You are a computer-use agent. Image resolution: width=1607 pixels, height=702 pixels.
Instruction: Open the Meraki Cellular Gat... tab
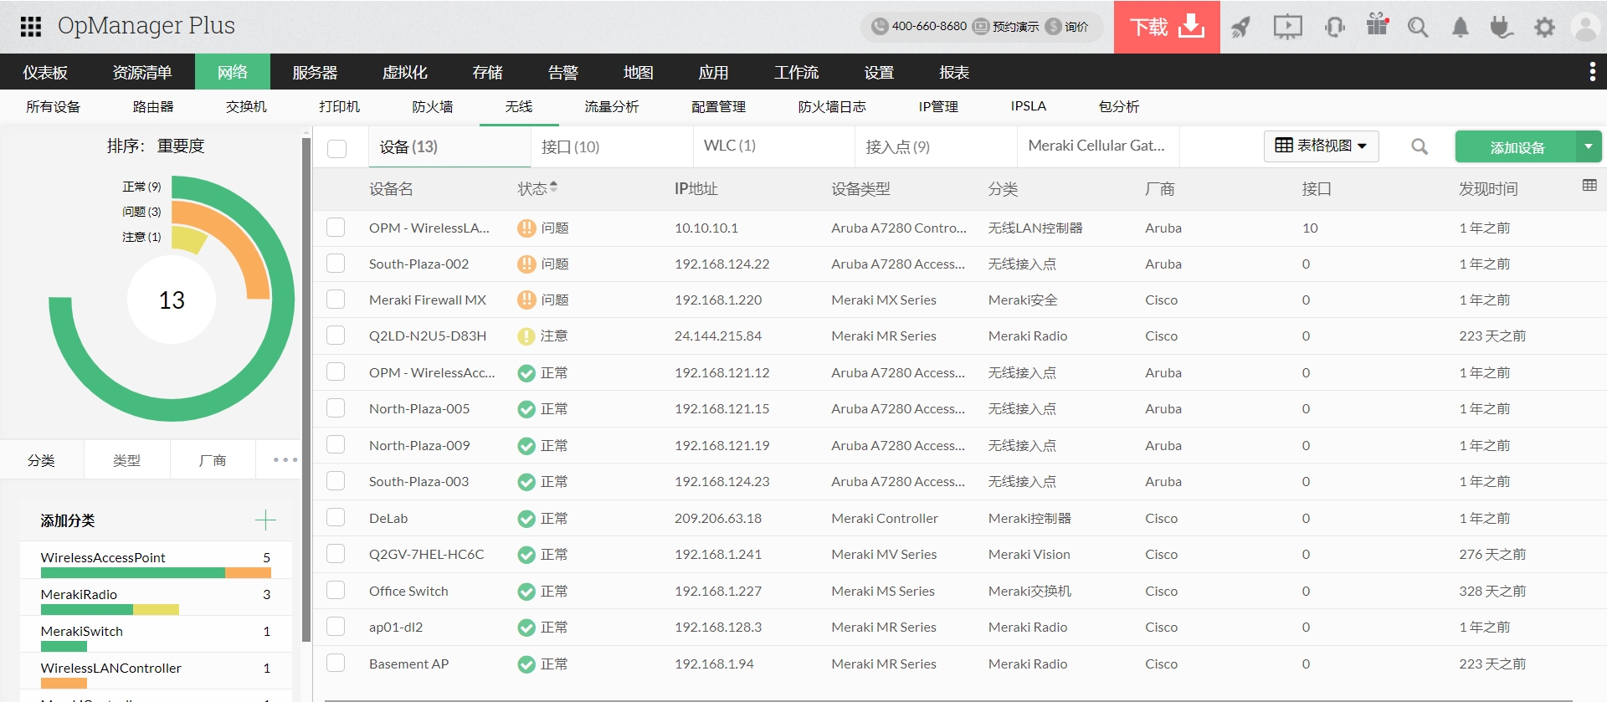[1096, 146]
